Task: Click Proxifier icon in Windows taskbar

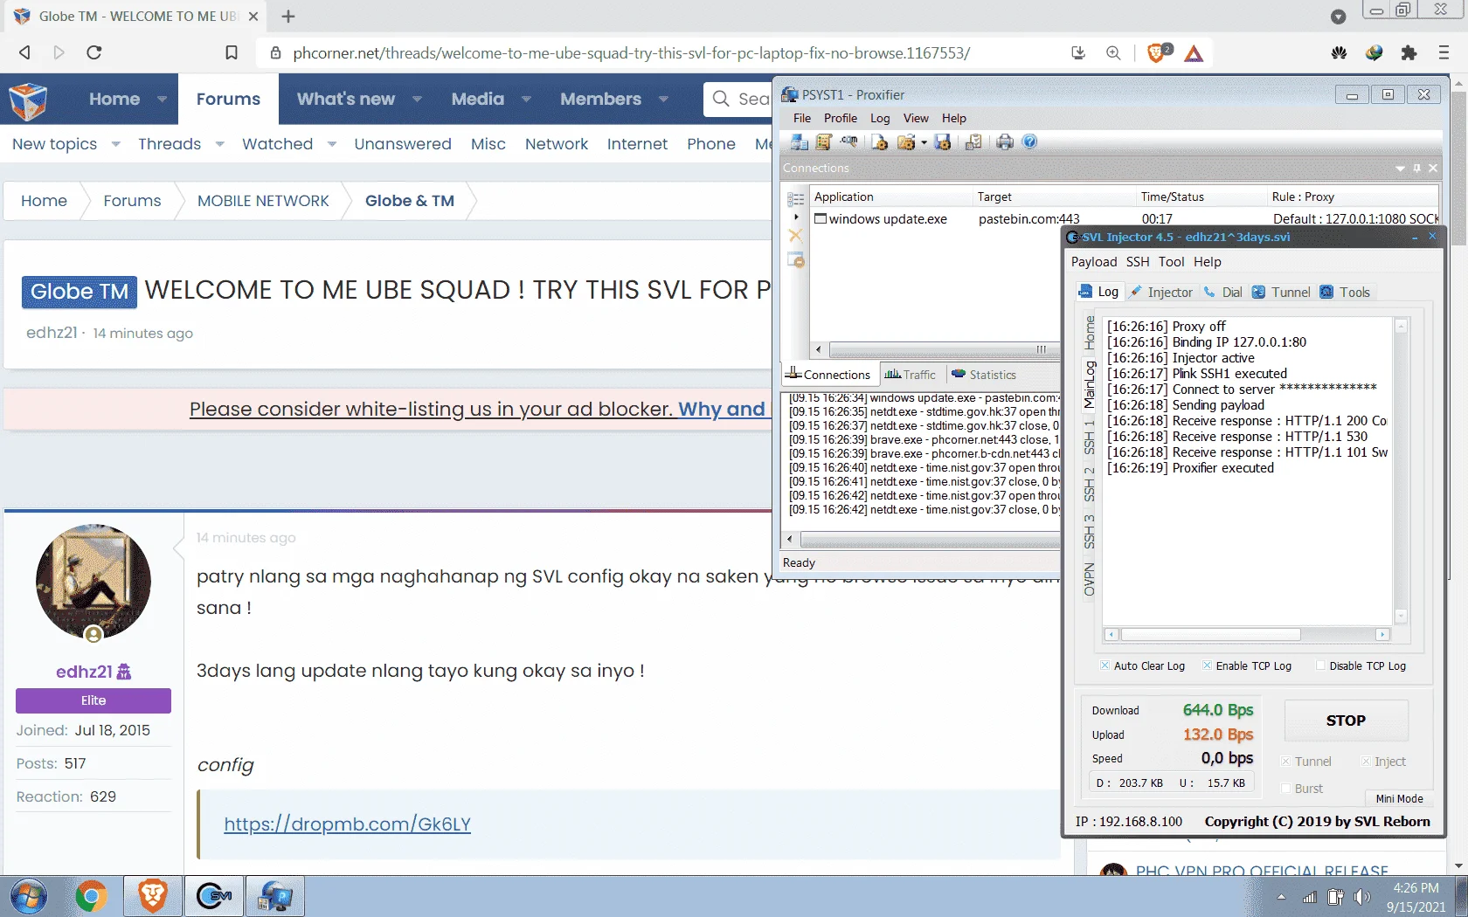Action: pos(275,896)
